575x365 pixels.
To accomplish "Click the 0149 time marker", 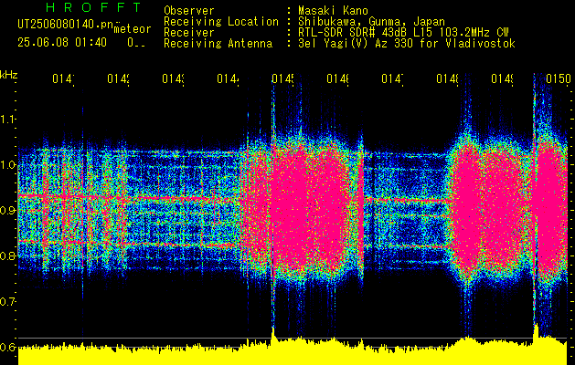I will pos(503,78).
